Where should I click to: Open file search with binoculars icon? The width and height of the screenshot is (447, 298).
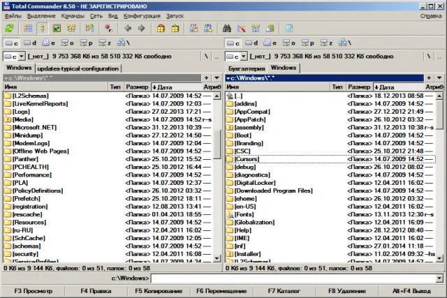tap(227, 28)
